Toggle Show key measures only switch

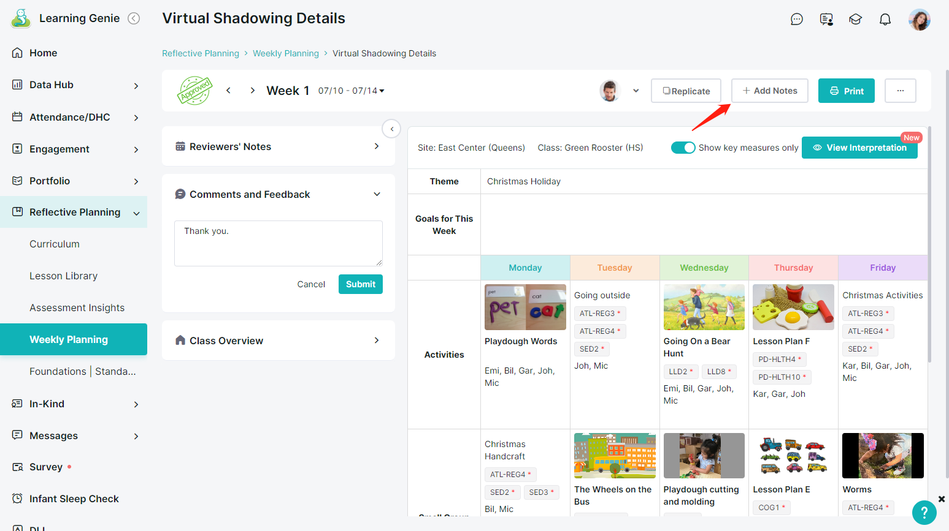point(683,148)
